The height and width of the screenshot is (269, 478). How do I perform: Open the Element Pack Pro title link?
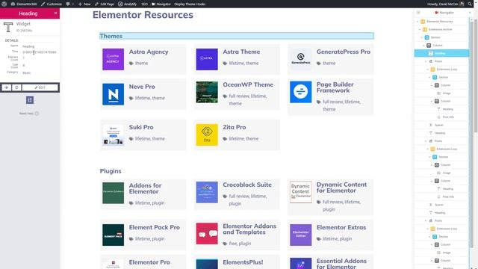point(155,227)
